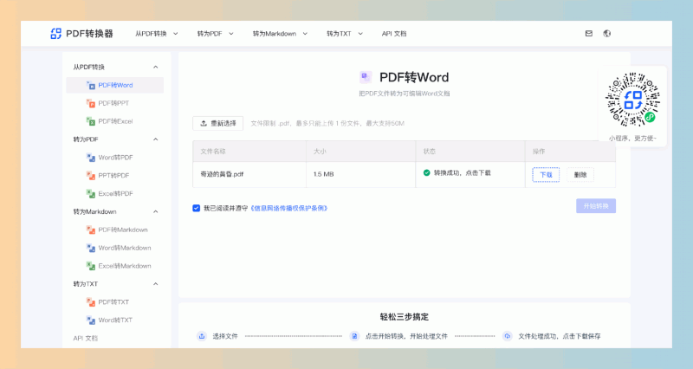Viewport: 693px width, 369px height.
Task: Select PDF转PPT in the sidebar
Action: 115,103
